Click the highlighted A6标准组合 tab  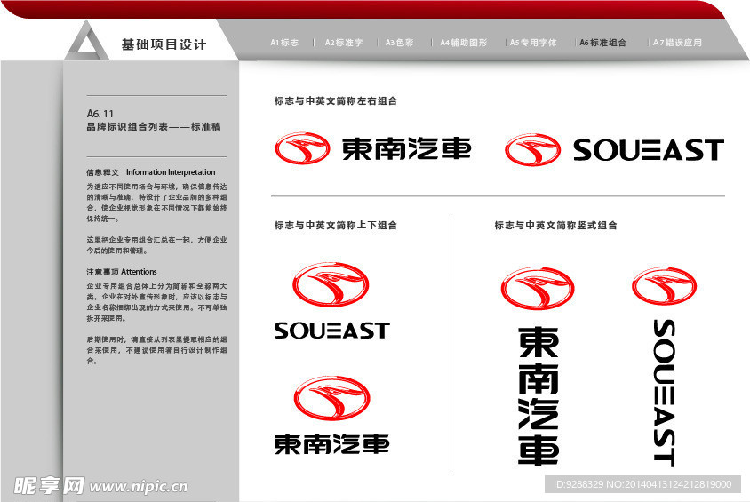(x=602, y=43)
